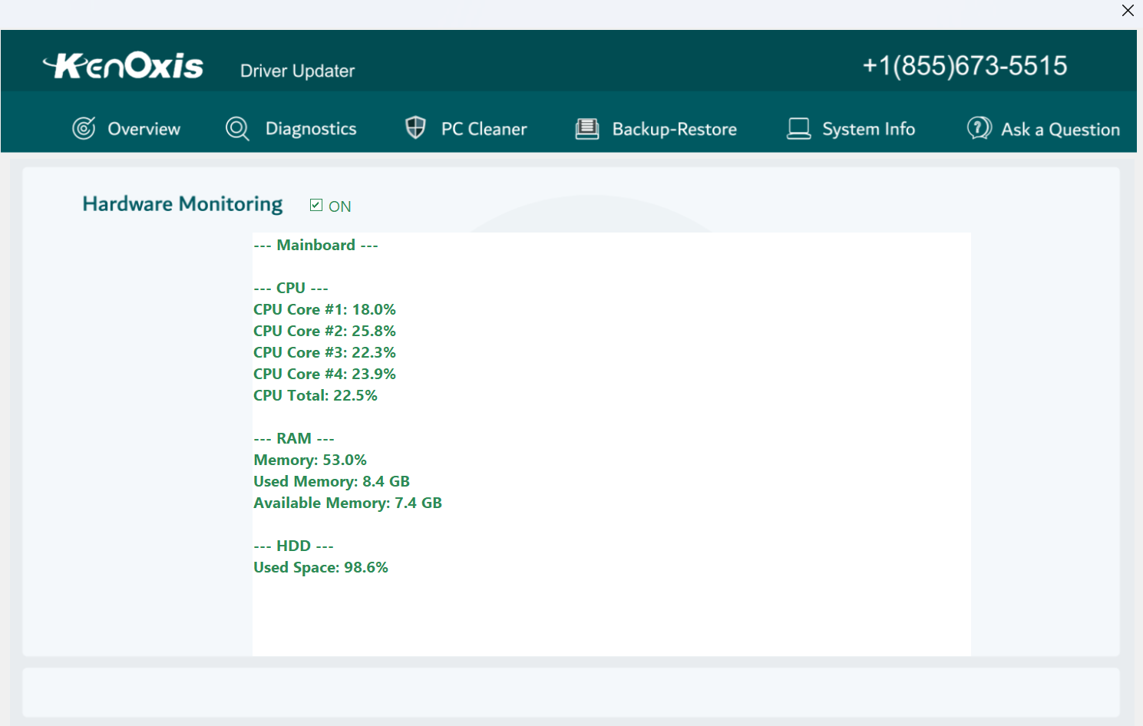Click the Used Space 98.6% HDD reading
1143x726 pixels.
click(x=321, y=567)
